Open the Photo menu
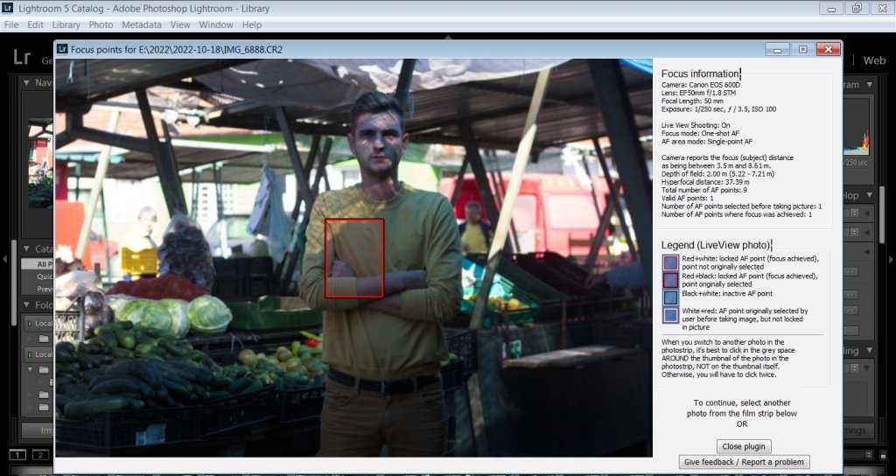The height and width of the screenshot is (476, 896). (101, 24)
